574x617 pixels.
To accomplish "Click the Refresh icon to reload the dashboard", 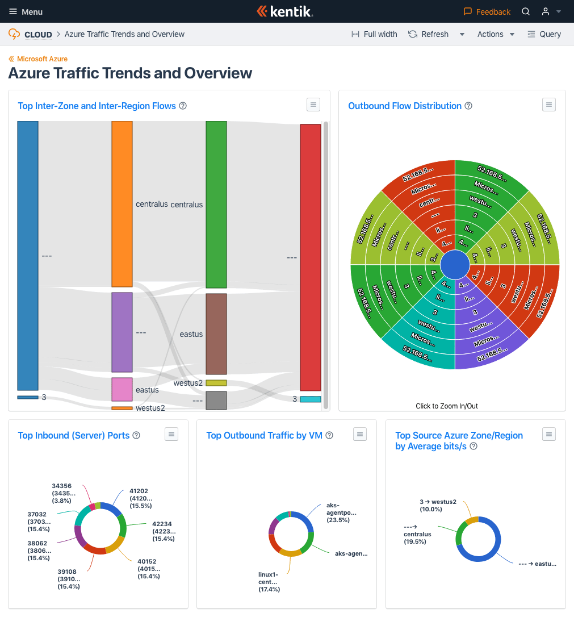I will (x=412, y=34).
